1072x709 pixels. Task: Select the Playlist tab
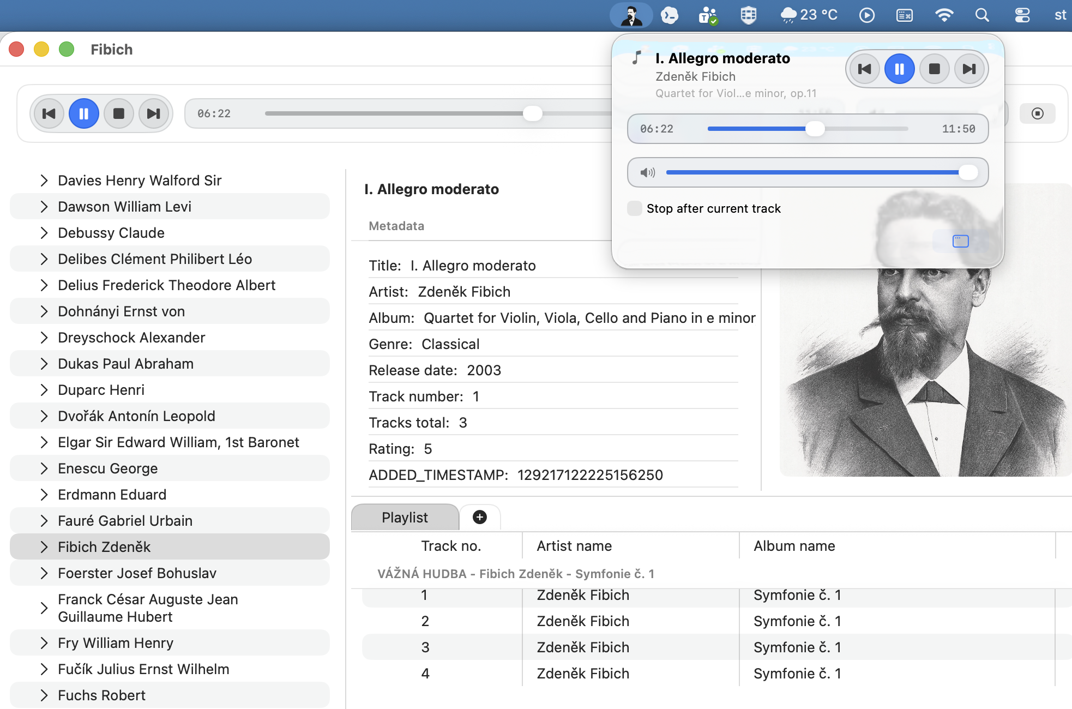tap(405, 517)
